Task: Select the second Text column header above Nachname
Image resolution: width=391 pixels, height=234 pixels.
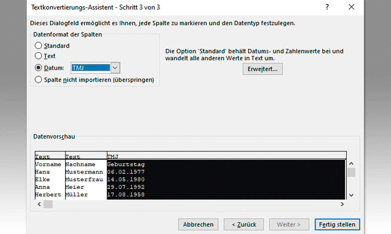Action: 86,156
